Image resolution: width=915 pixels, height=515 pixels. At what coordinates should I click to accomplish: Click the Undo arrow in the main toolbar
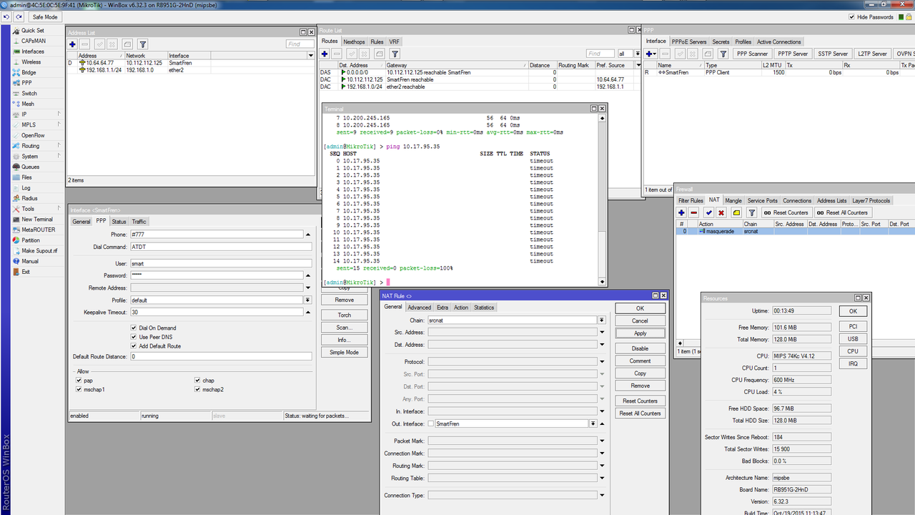[6, 16]
